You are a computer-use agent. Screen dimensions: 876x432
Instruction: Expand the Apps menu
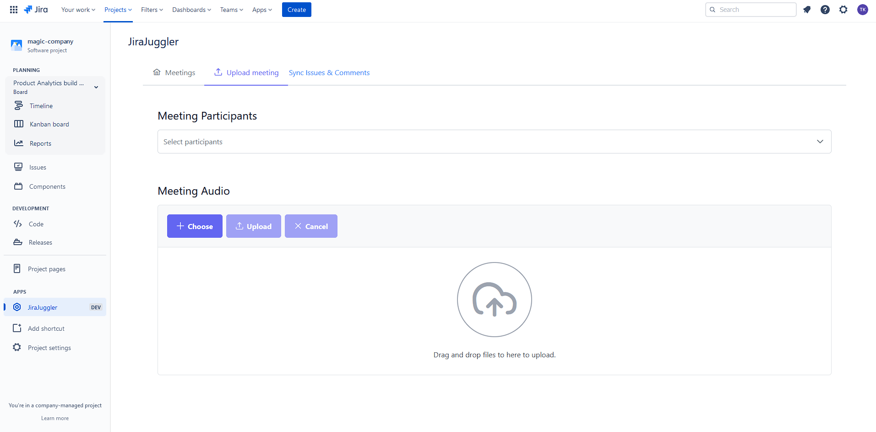[262, 10]
